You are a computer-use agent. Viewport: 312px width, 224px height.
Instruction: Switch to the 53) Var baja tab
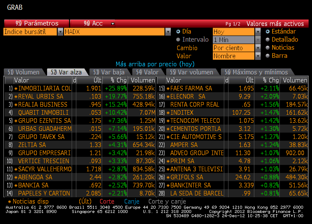(x=109, y=72)
